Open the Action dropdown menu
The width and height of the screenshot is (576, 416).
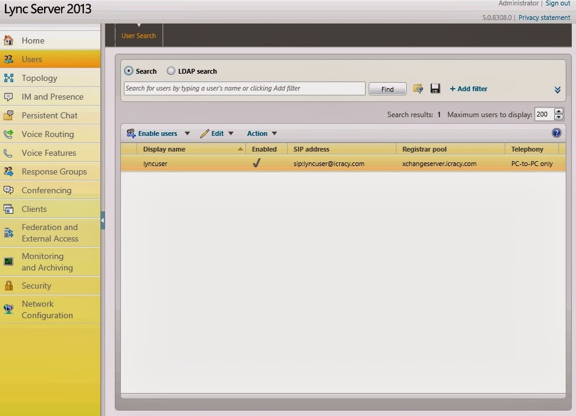tap(262, 133)
